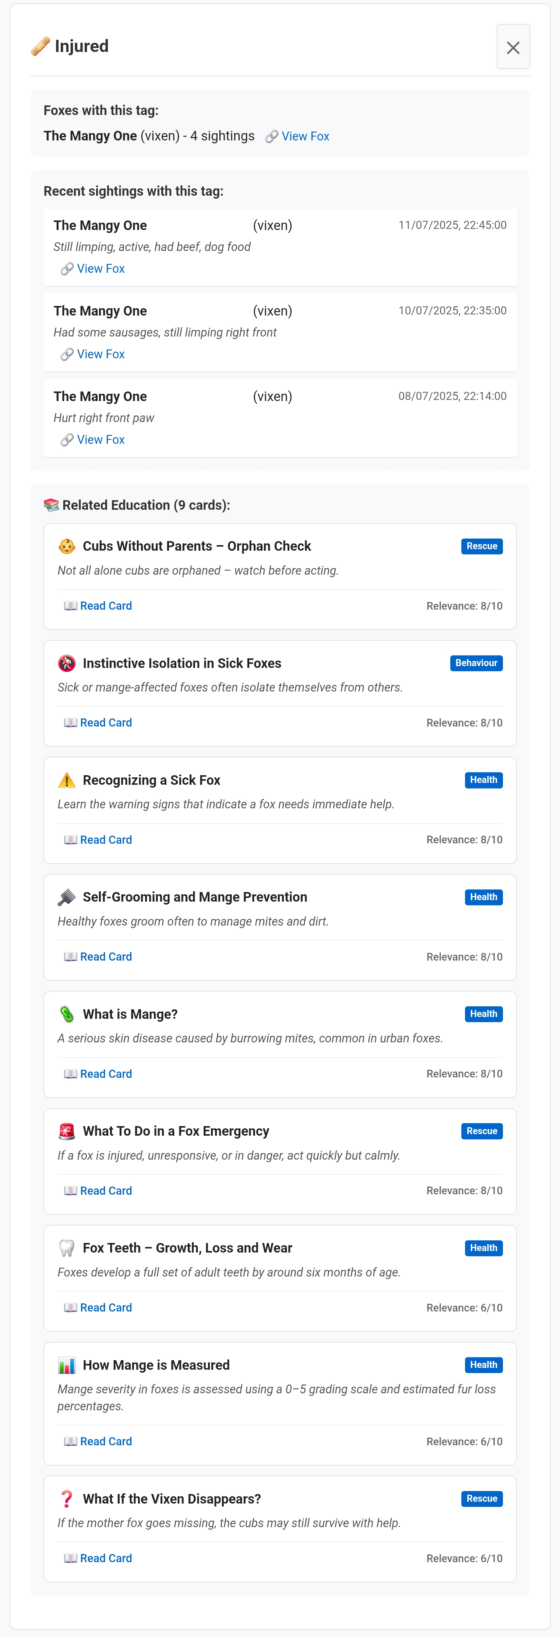
Task: Click the bandage icon beside Injured title
Action: (40, 46)
